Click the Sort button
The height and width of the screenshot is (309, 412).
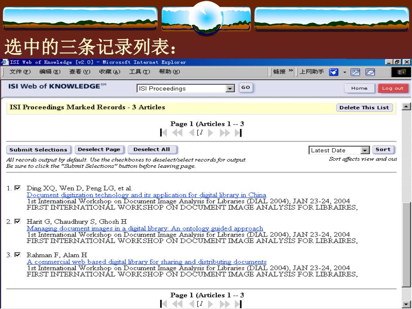tap(383, 150)
